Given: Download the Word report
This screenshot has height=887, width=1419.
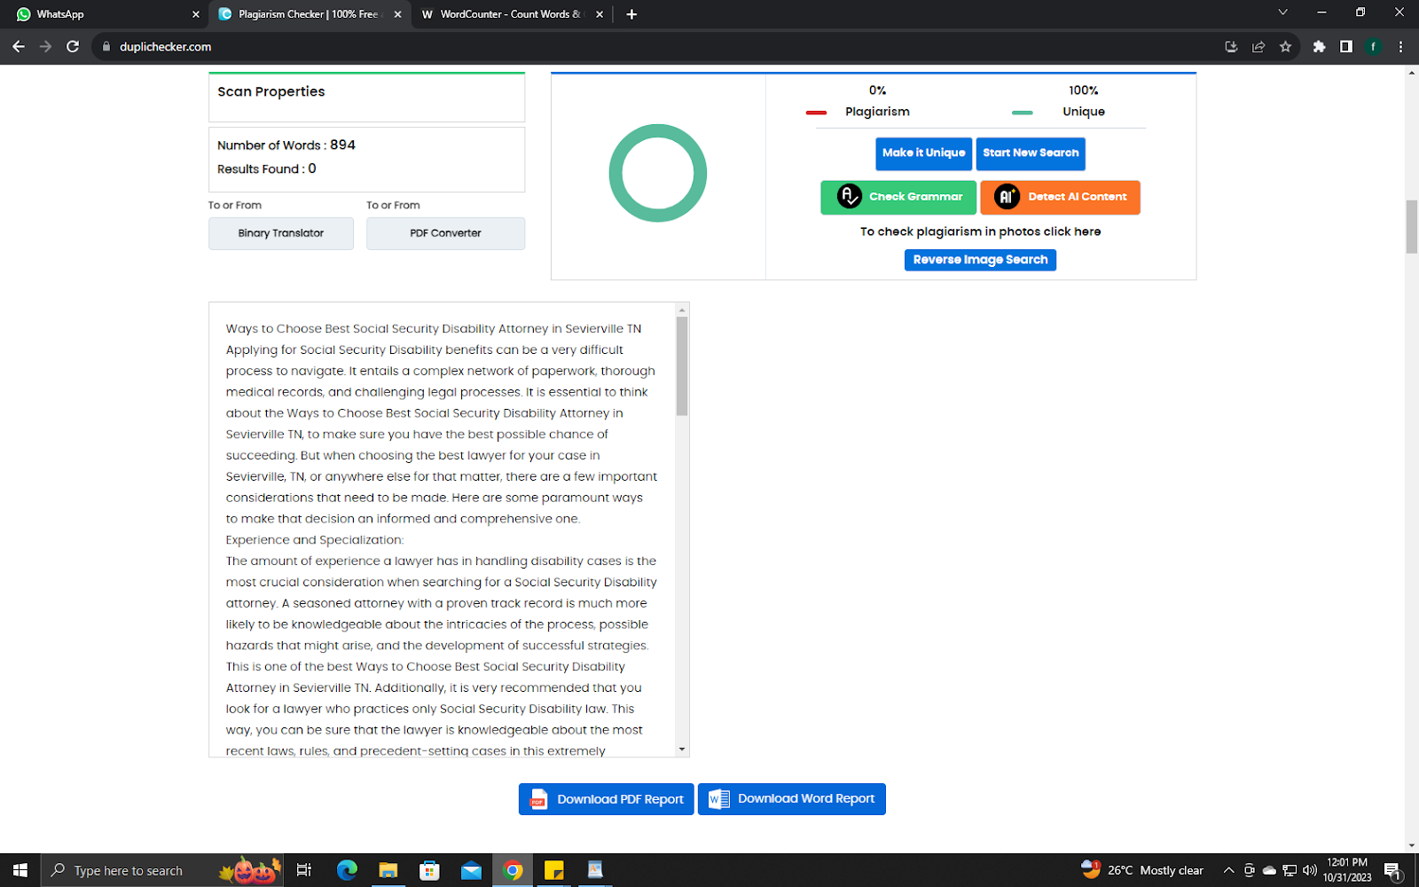Looking at the screenshot, I should pos(791,799).
